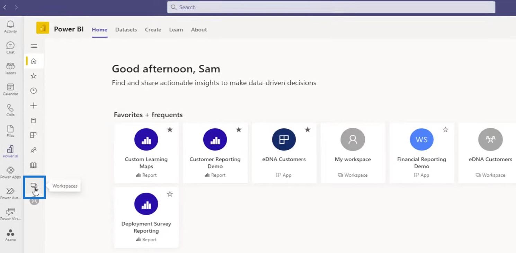Favorite Financial Reporting Demo via star
This screenshot has height=253, width=516.
[x=445, y=129]
